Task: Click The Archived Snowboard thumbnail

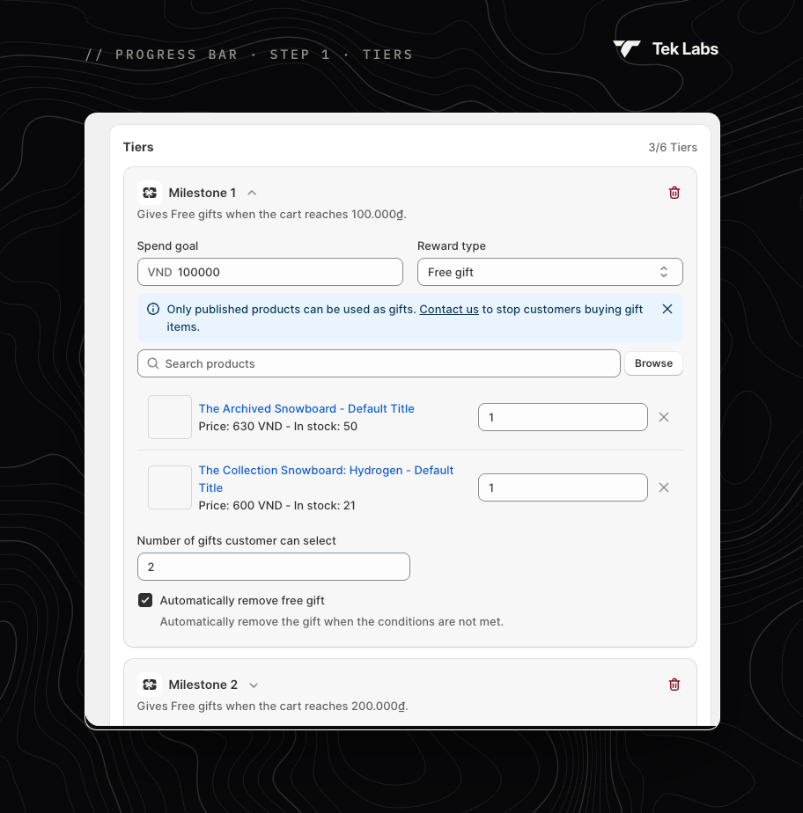Action: tap(170, 417)
